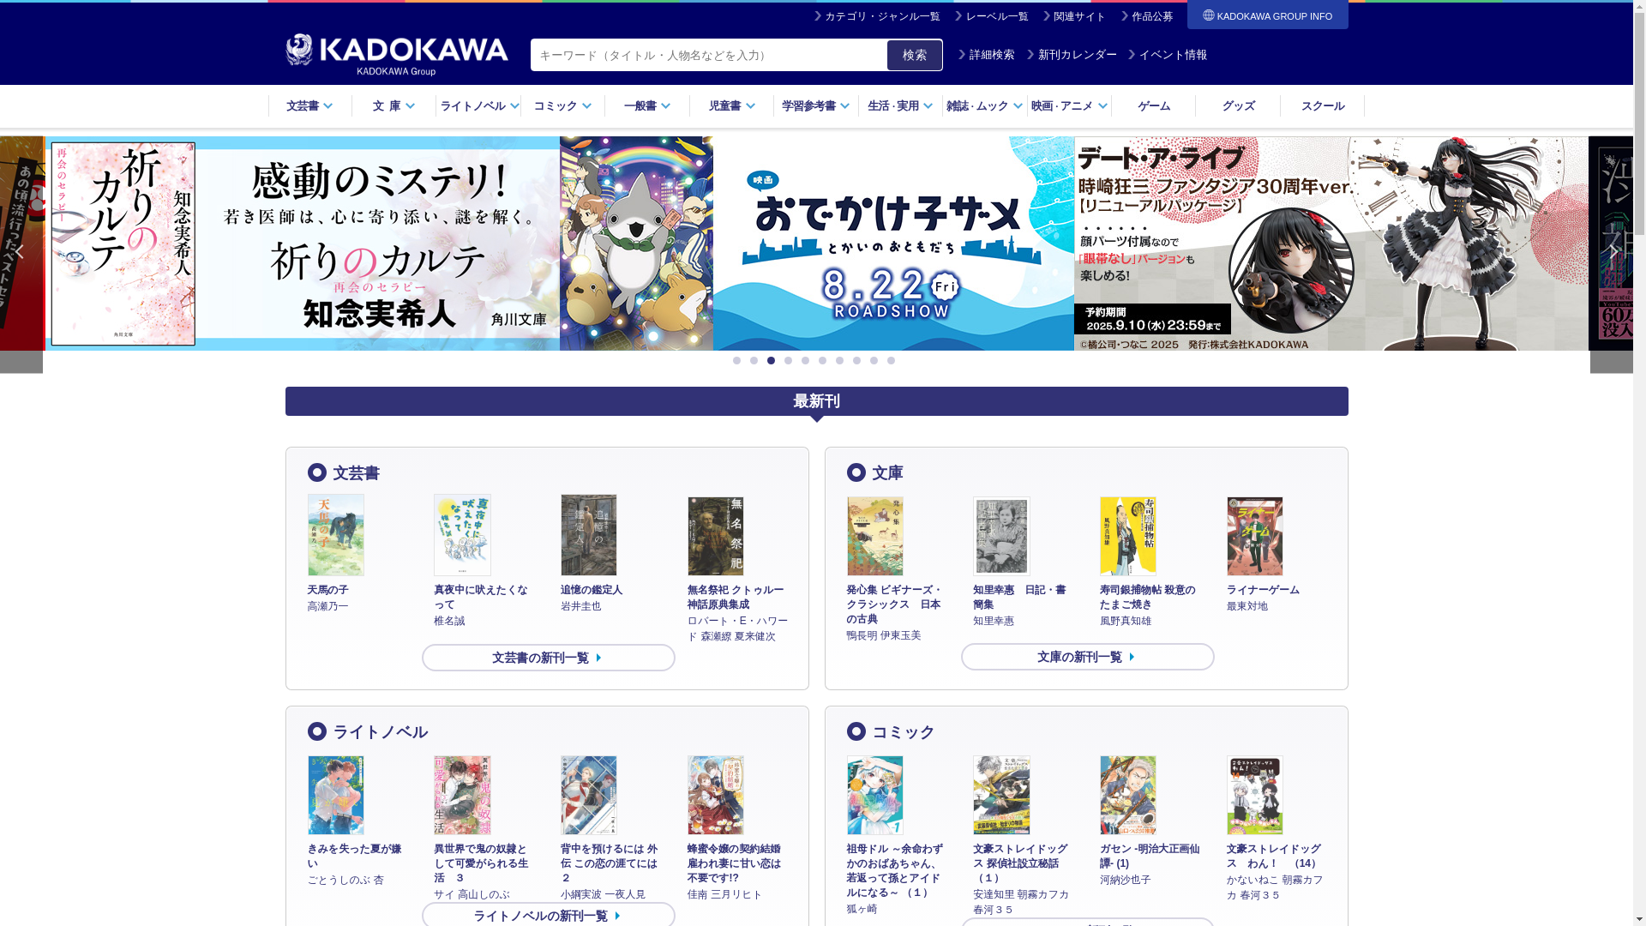Select the third carousel dot
1646x926 pixels.
771,361
